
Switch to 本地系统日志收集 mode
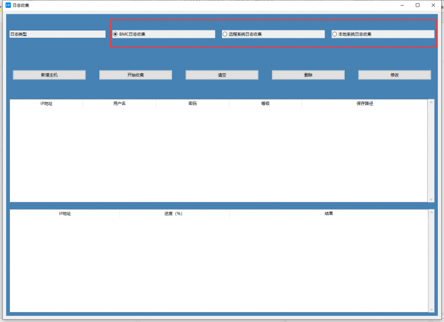[x=335, y=34]
